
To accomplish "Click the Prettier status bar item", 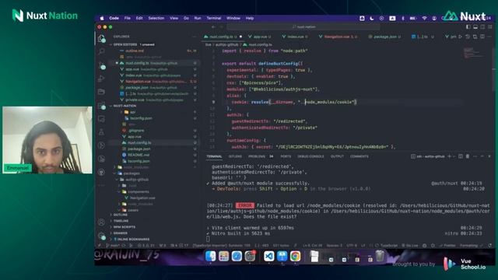I will (x=447, y=246).
